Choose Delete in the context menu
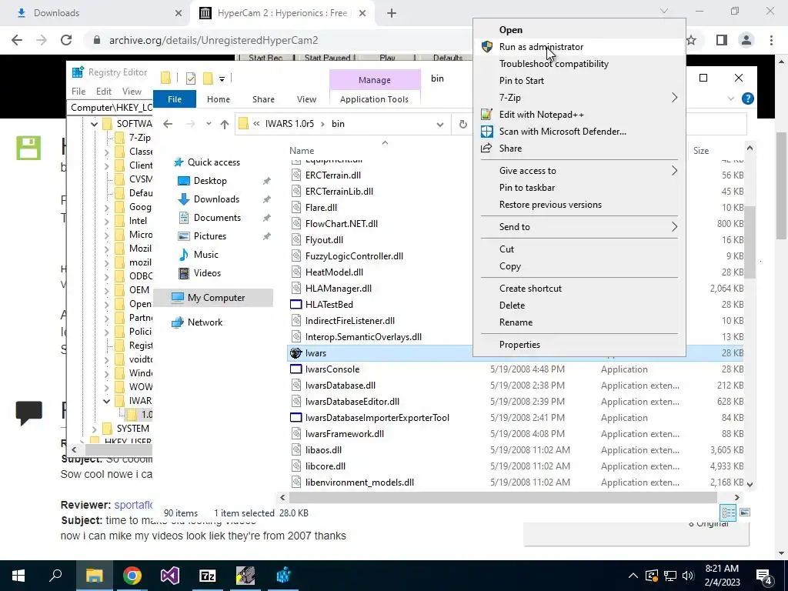Image resolution: width=788 pixels, height=591 pixels. pos(512,305)
